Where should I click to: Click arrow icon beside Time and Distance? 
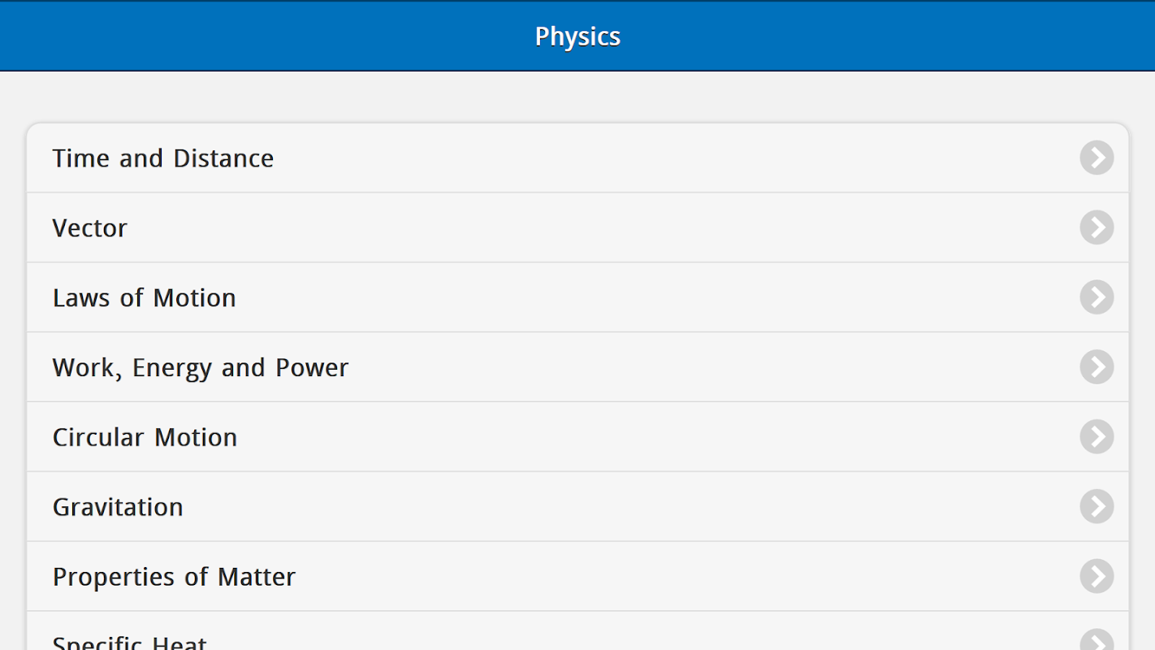1097,158
